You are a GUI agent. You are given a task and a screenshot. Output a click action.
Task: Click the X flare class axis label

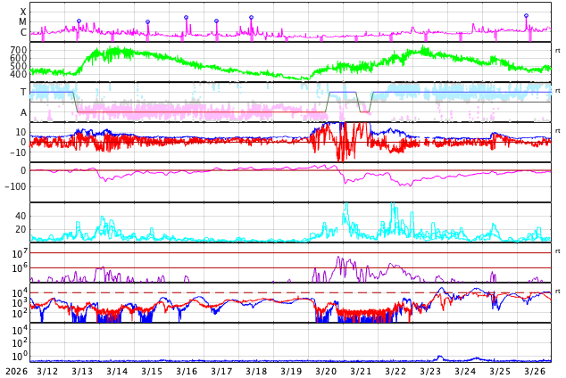click(x=23, y=12)
